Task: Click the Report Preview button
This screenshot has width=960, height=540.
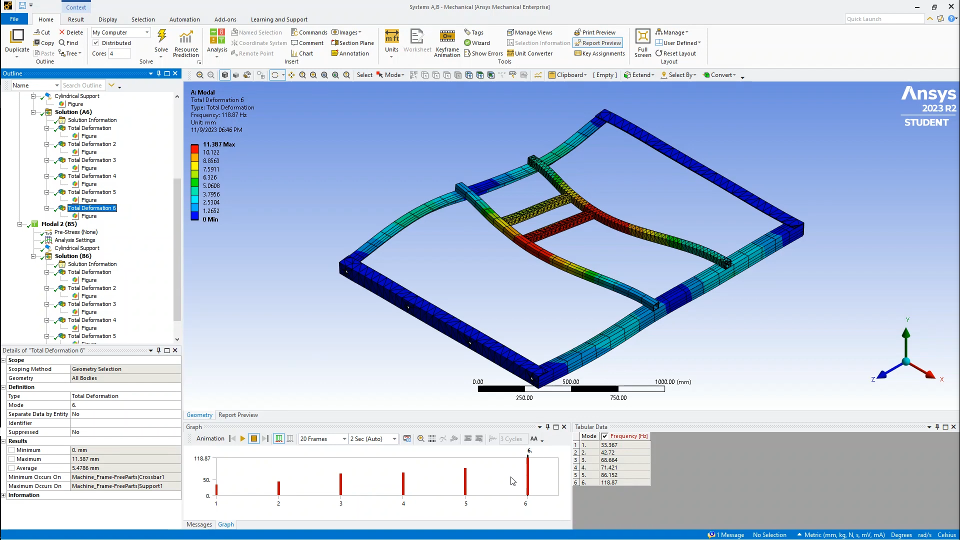Action: click(x=597, y=43)
